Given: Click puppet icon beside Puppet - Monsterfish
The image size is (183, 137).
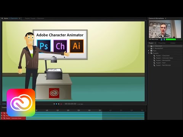Looking at the screenshot, I should (154, 61).
